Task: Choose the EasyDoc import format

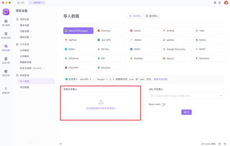Action: click(x=111, y=68)
